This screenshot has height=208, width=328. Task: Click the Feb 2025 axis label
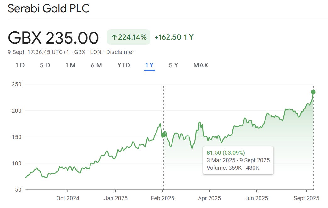pos(162,198)
